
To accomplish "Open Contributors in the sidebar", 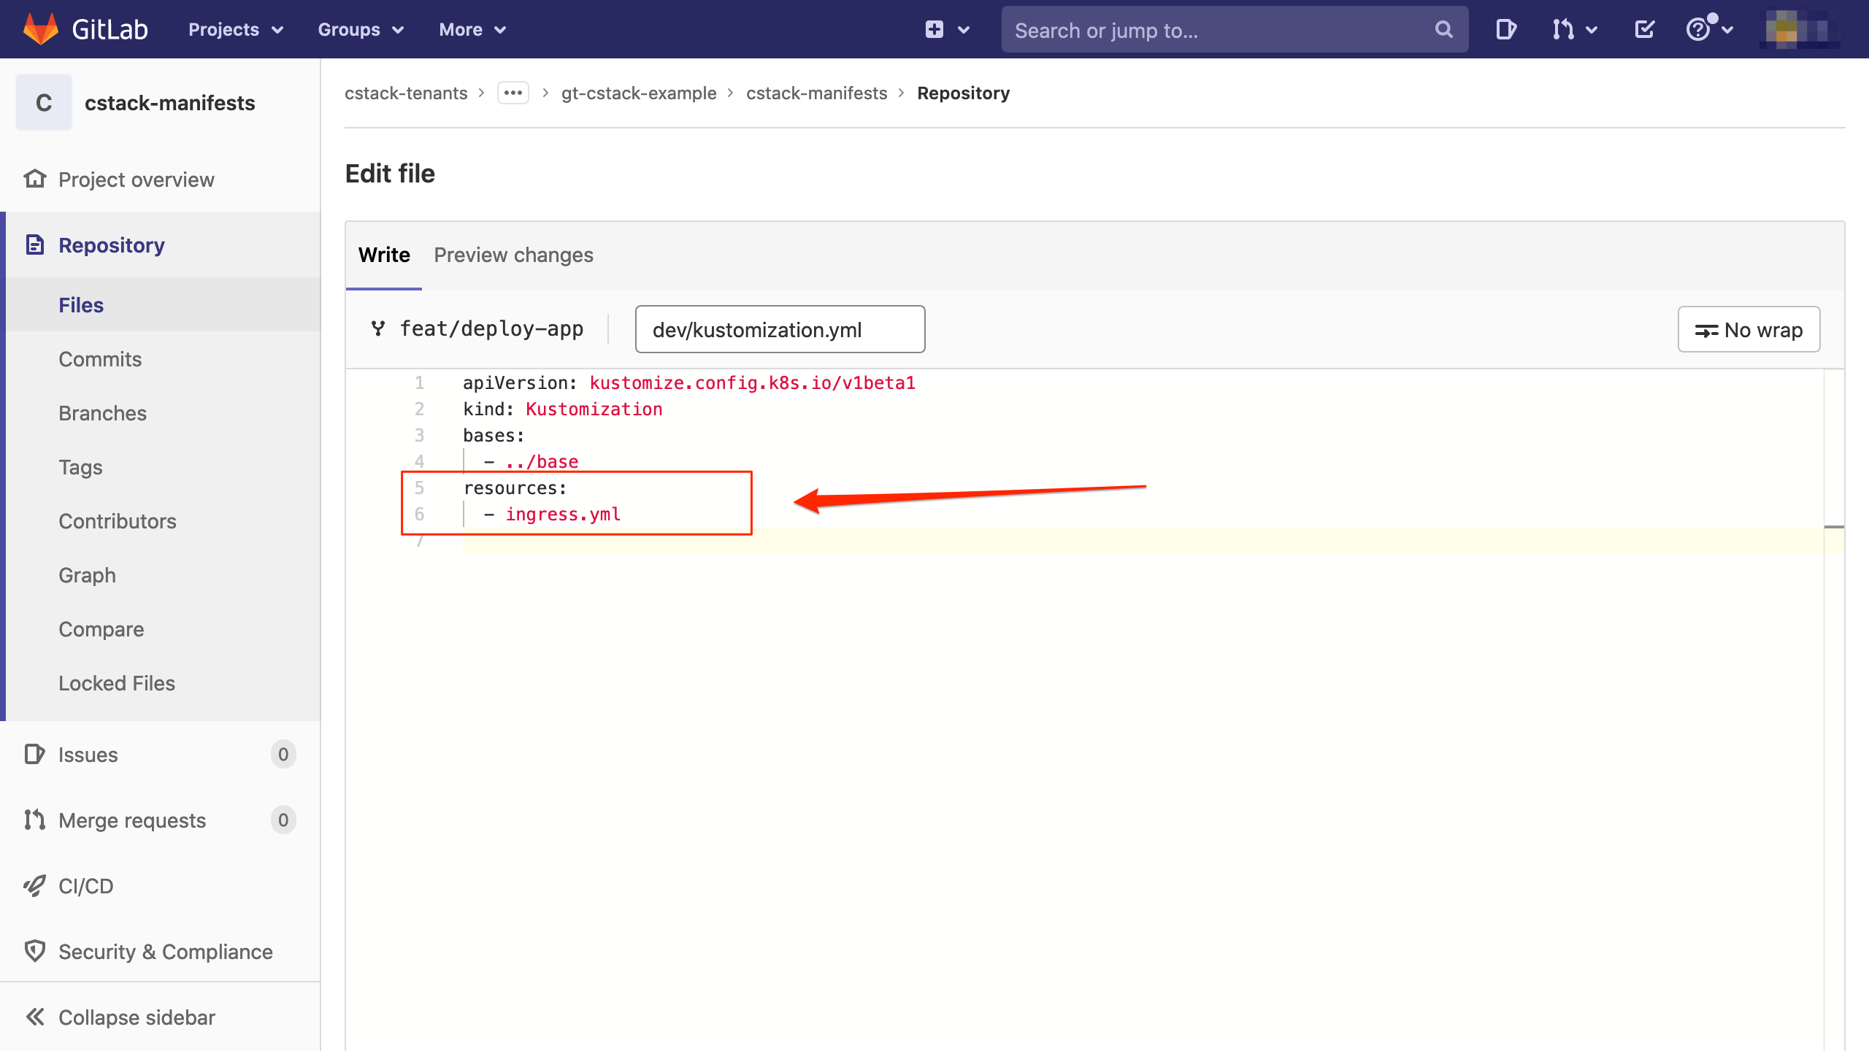I will click(118, 521).
